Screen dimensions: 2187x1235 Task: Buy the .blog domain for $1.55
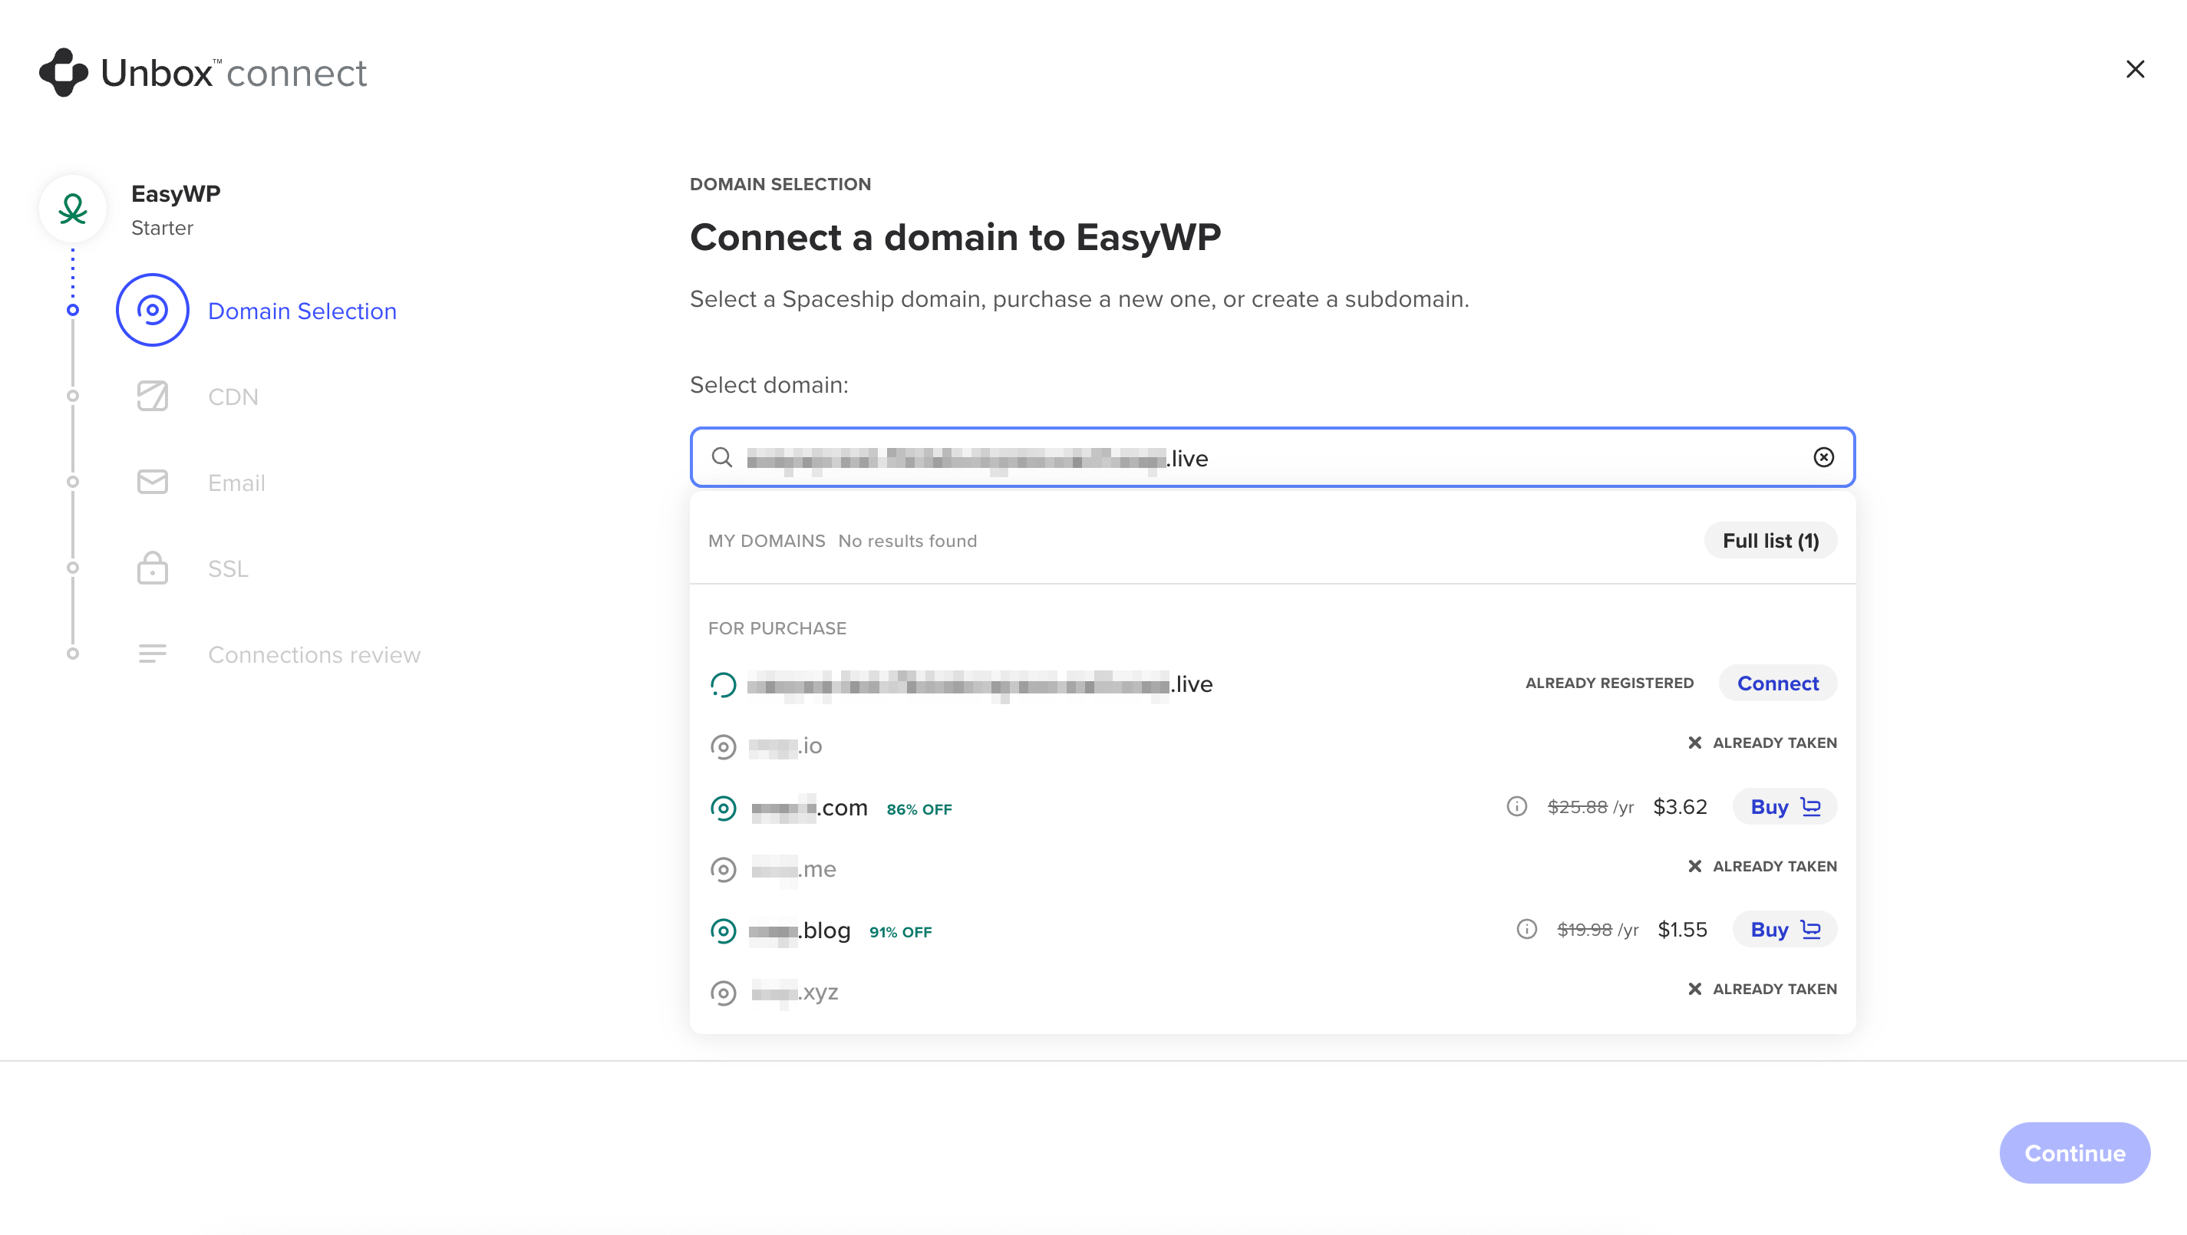[x=1785, y=930]
